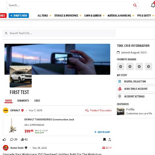Expand the Lawn & Garden dropdown arrow
Viewport: 155px width, 155px height.
pos(104,16)
